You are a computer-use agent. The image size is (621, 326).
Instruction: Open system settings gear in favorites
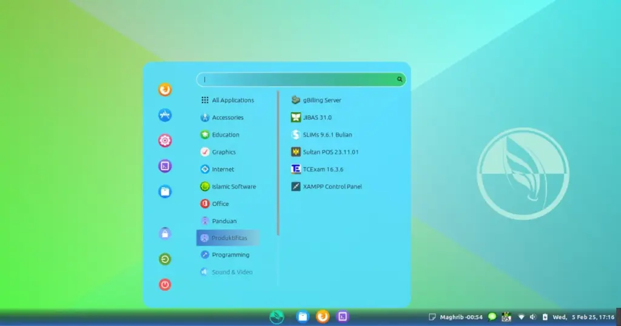[165, 141]
